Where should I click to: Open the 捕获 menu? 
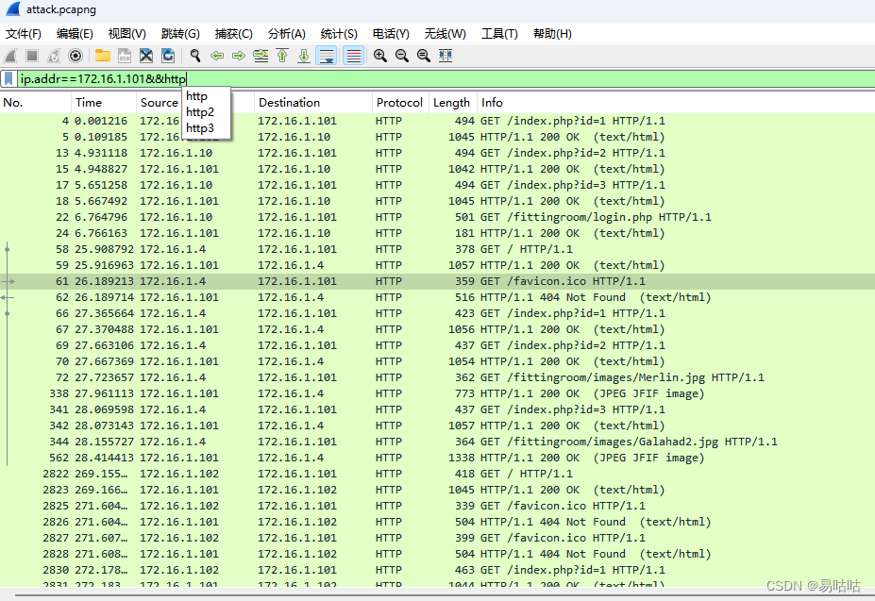[x=232, y=33]
